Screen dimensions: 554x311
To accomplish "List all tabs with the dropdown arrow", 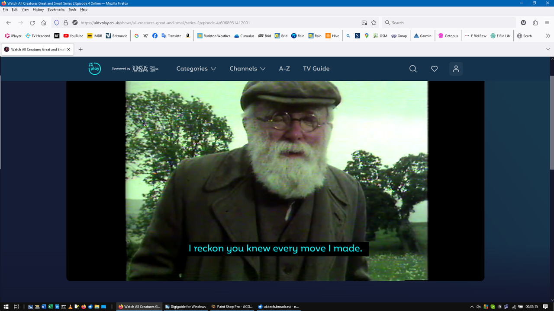I will [548, 49].
